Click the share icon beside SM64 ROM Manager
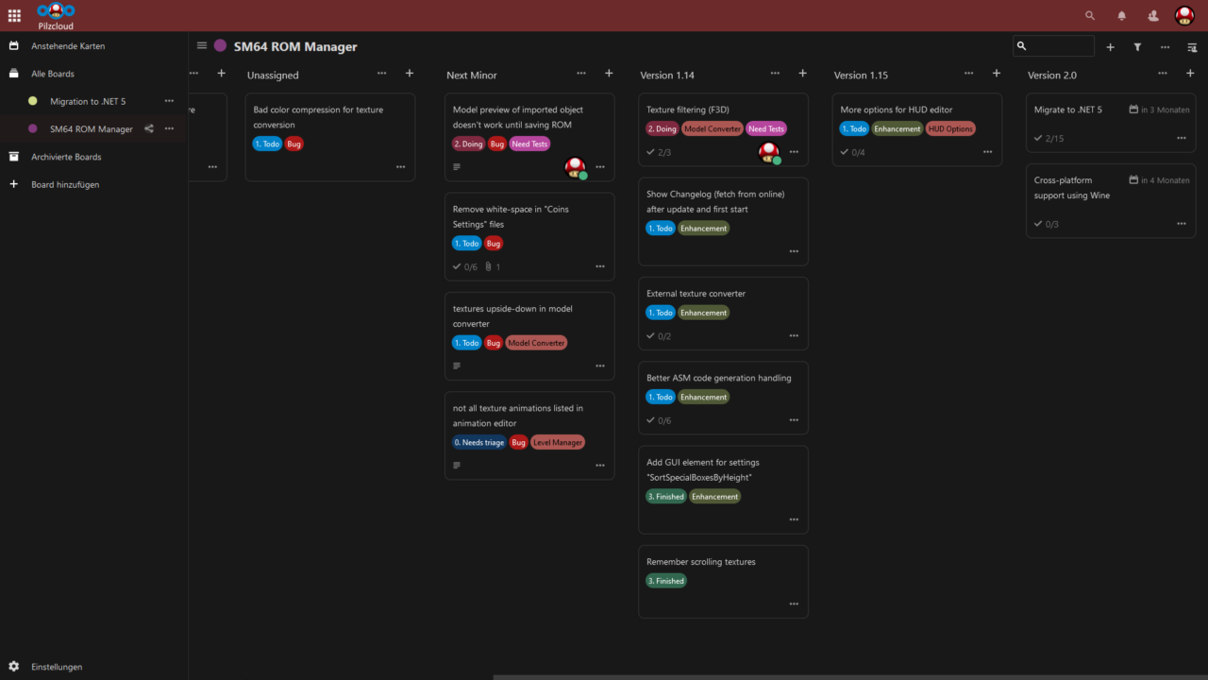 pyautogui.click(x=149, y=128)
